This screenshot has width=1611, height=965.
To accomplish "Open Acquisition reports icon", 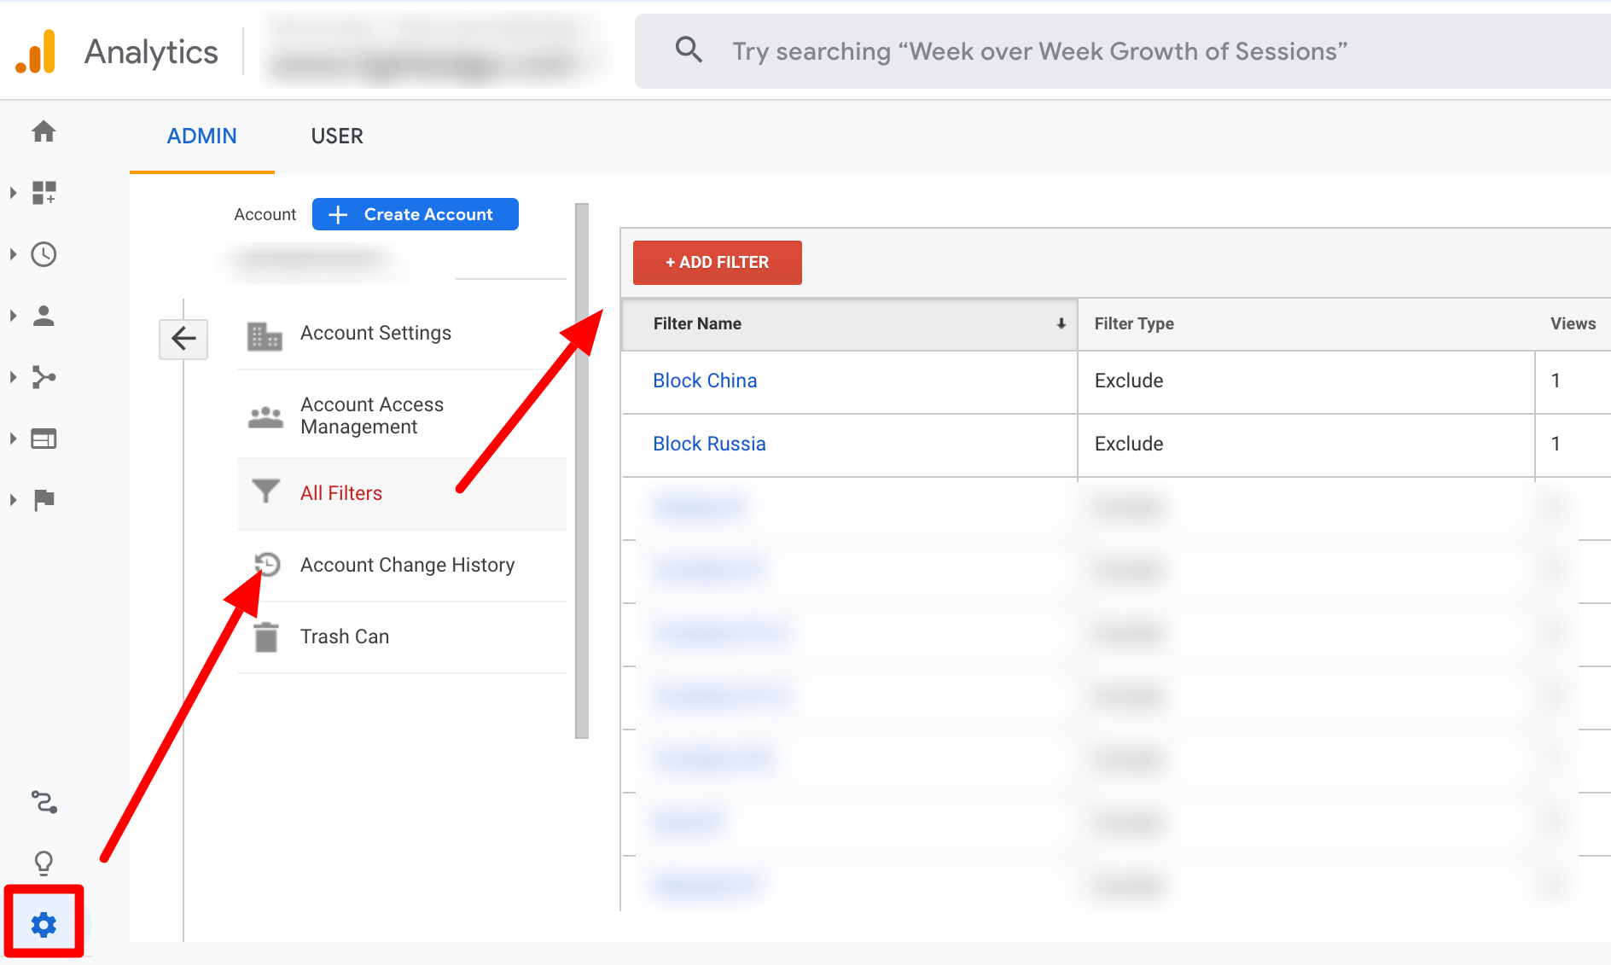I will [44, 376].
